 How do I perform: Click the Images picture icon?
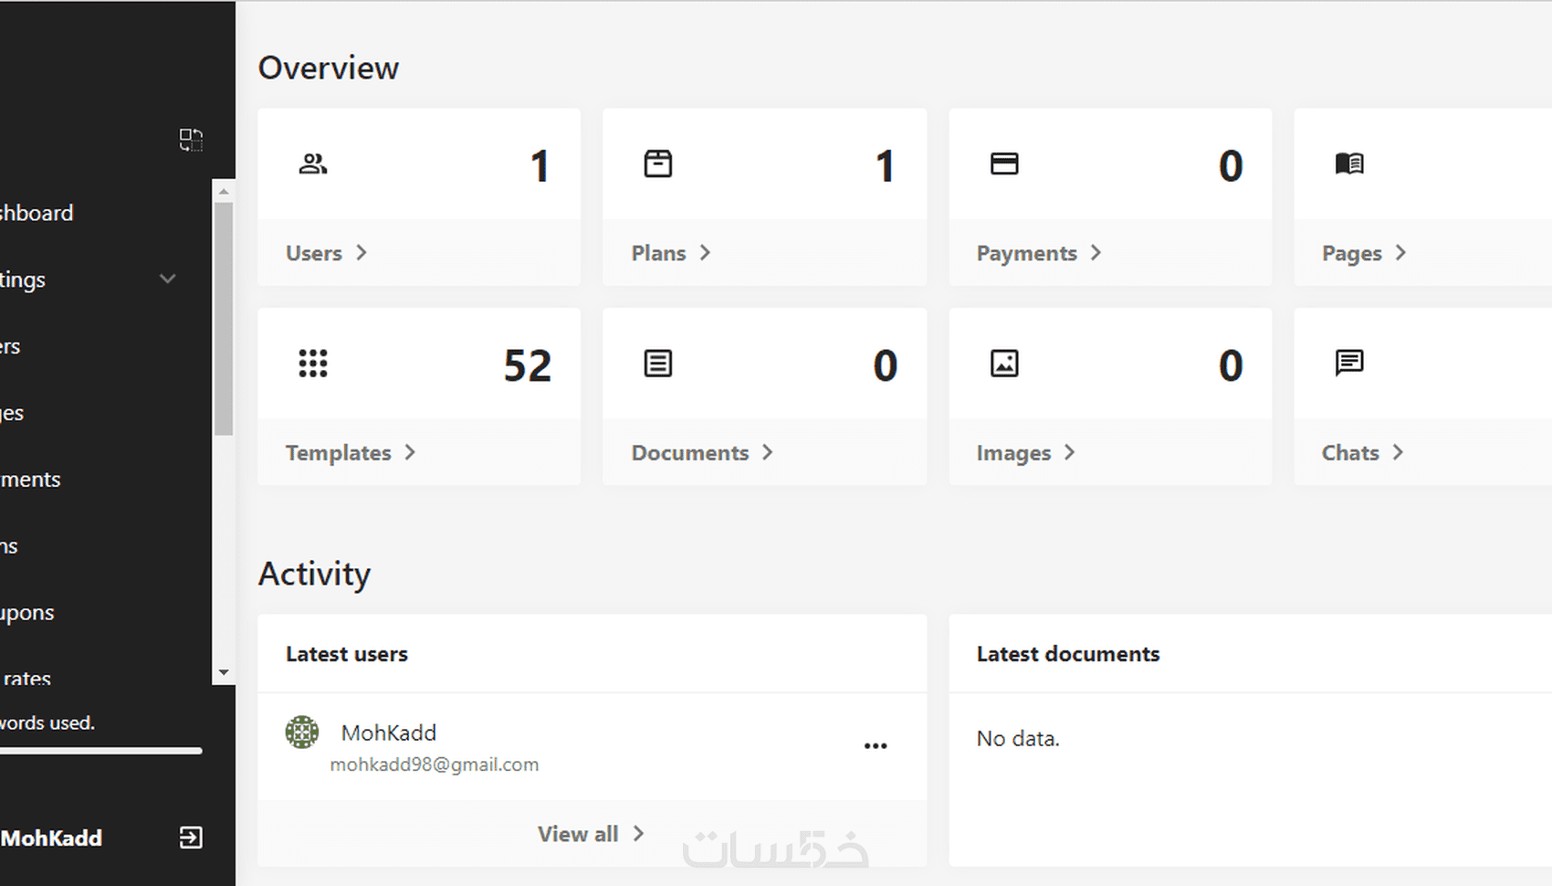[x=1004, y=364]
